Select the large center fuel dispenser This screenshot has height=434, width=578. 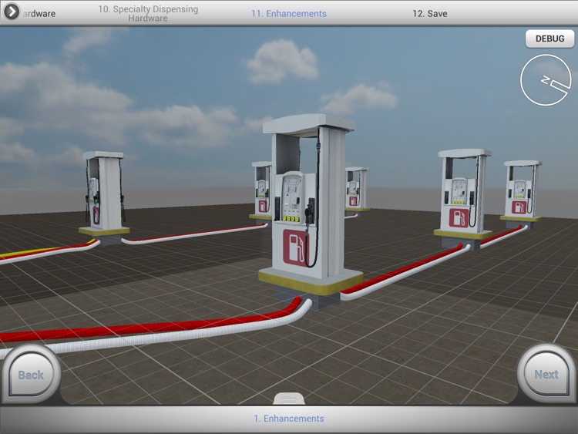click(x=309, y=204)
